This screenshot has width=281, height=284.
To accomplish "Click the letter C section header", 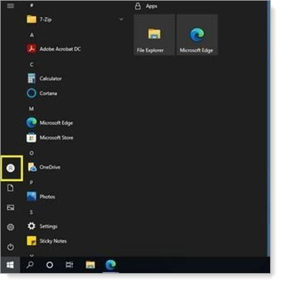I will 31,64.
